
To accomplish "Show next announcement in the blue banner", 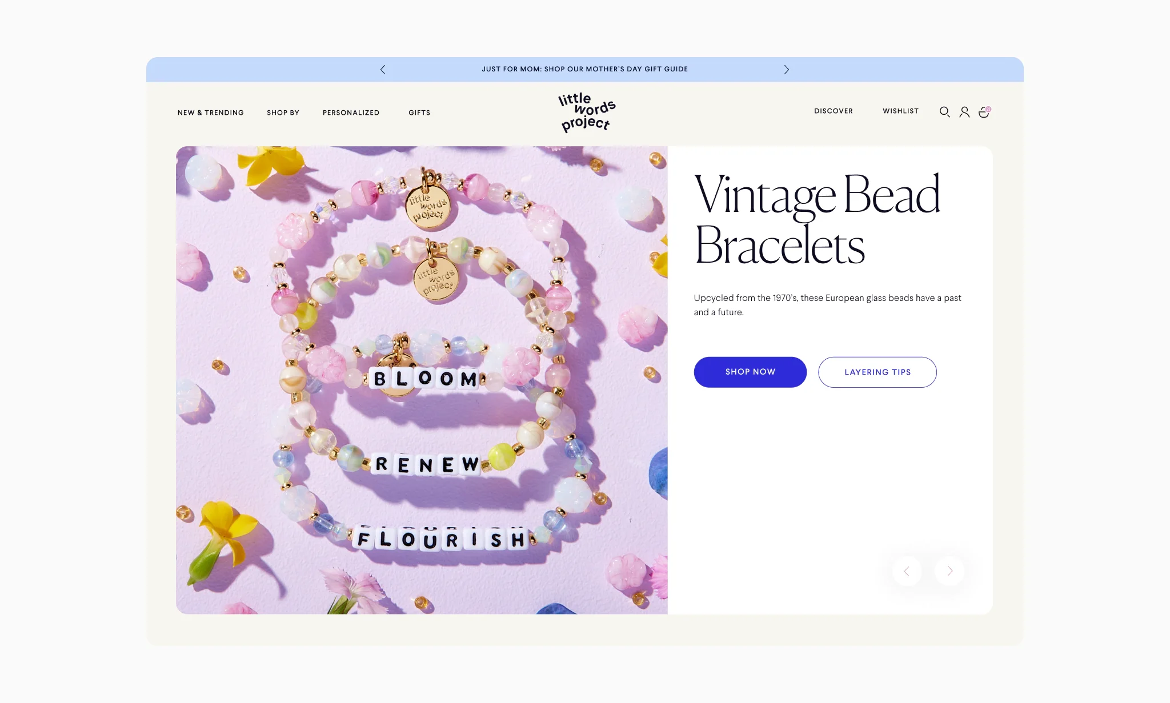I will coord(786,69).
